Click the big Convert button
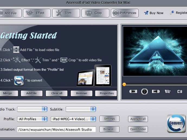Screen dimensions: 187x140 [x=176, y=123]
